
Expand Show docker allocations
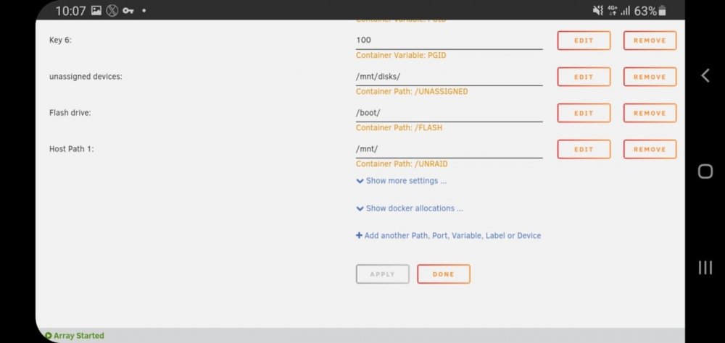click(x=410, y=208)
